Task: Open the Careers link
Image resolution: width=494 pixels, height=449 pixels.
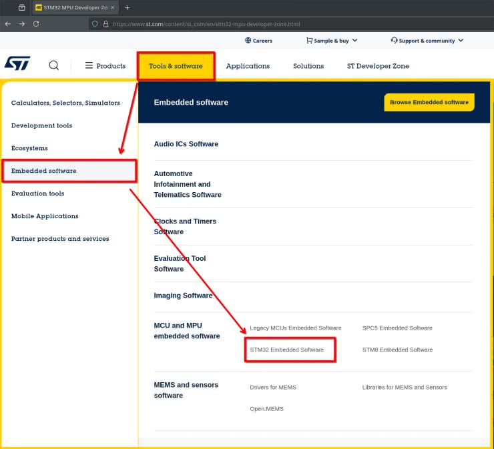Action: click(258, 41)
